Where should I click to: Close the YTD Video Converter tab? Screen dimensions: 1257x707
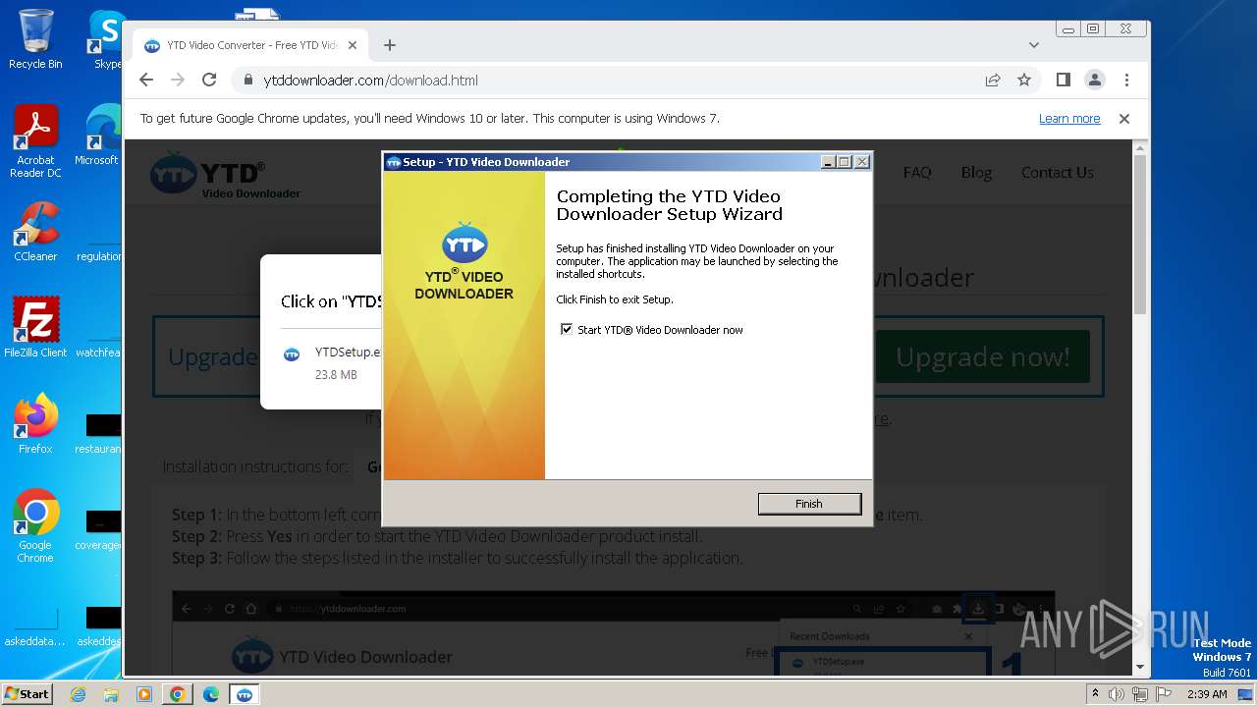tap(353, 45)
